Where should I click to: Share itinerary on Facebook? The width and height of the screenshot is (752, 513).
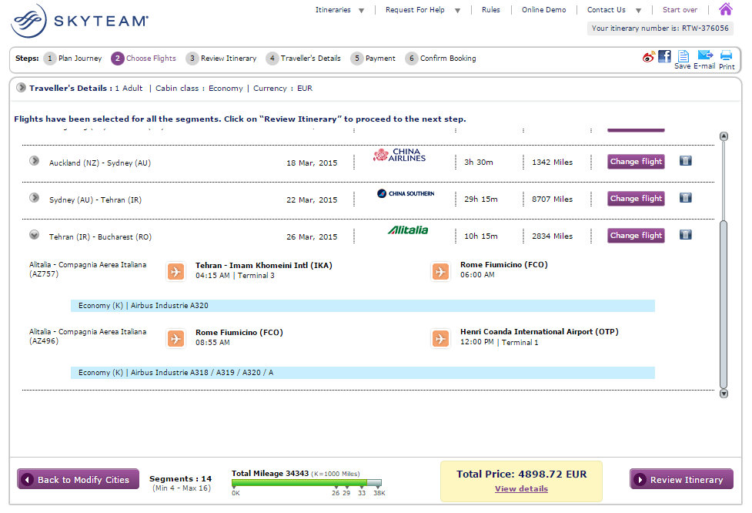[665, 57]
